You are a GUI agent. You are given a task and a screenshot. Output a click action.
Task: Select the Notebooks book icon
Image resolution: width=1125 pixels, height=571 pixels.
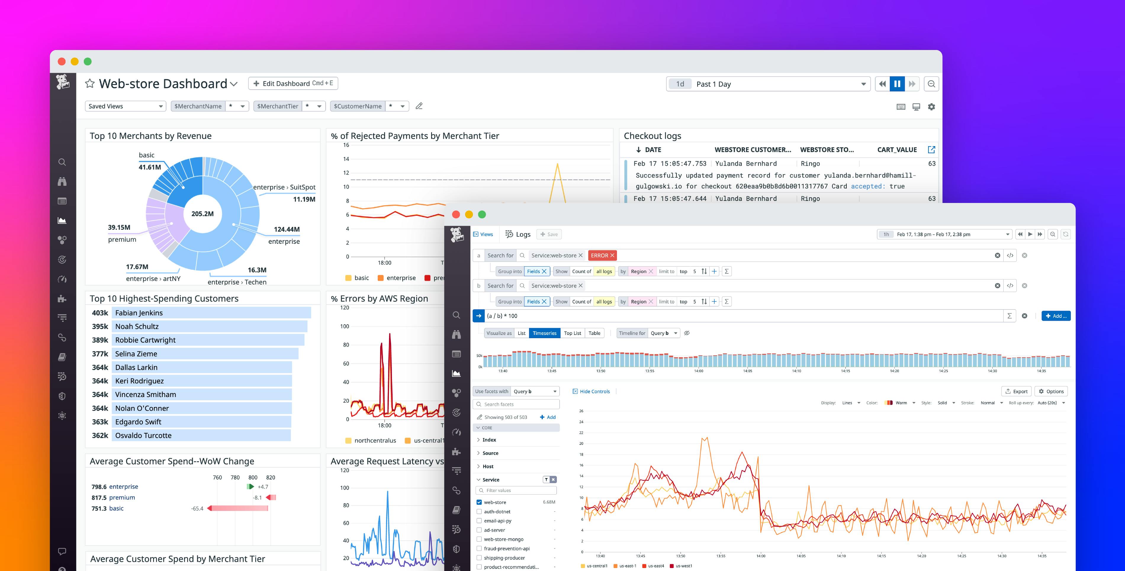pyautogui.click(x=62, y=355)
